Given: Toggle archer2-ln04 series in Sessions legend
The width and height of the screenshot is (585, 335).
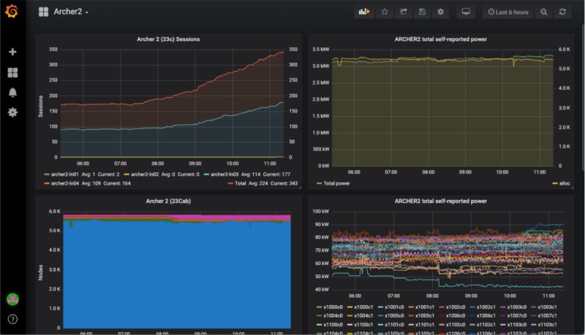Looking at the screenshot, I should (x=64, y=183).
